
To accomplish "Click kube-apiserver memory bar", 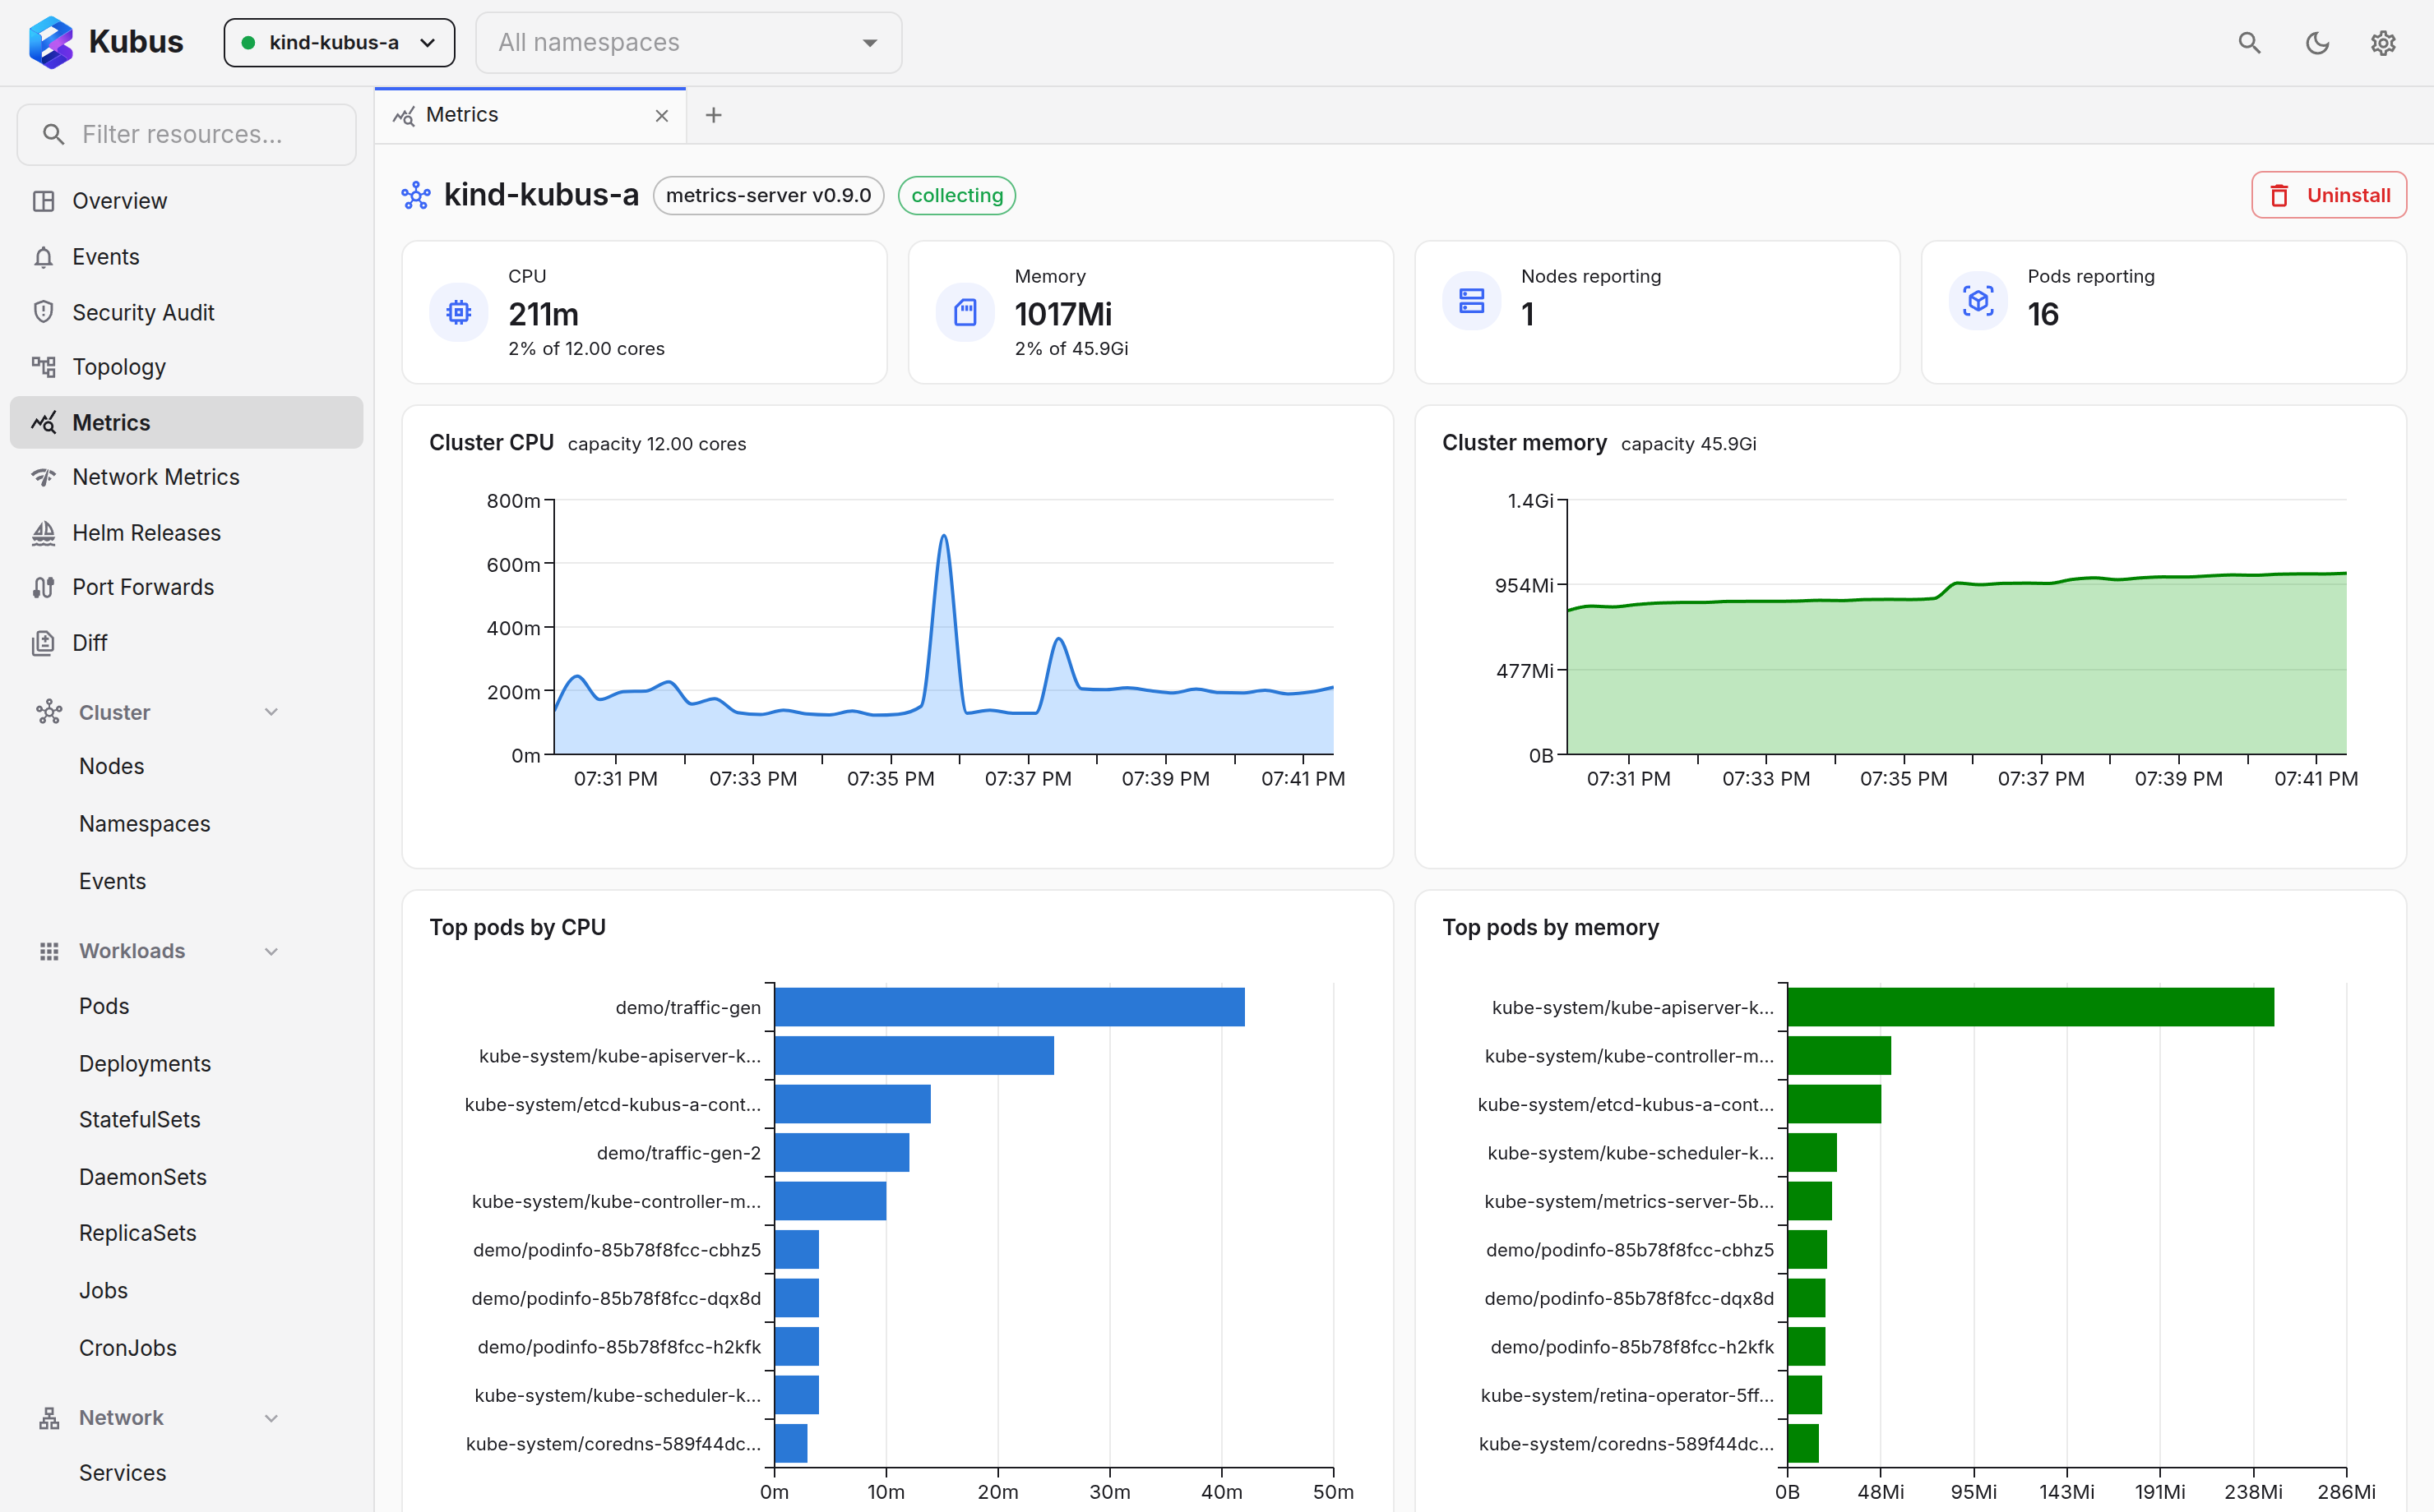I will point(2031,1007).
